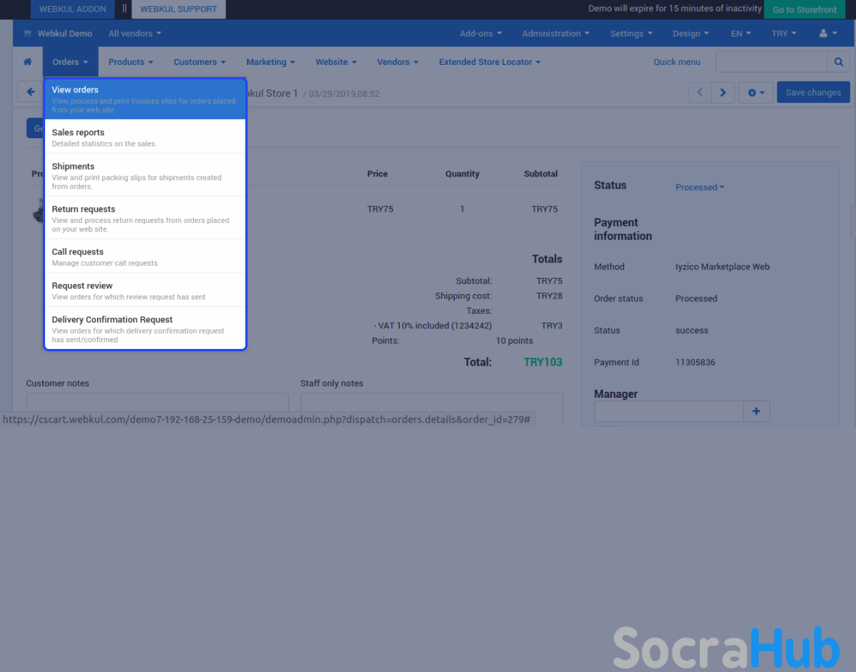Select Request review menu entry
This screenshot has width=856, height=672.
click(145, 291)
